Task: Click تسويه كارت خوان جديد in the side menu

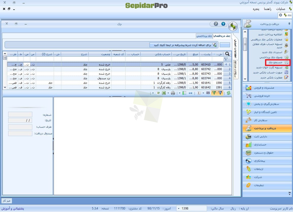Action: point(272,68)
